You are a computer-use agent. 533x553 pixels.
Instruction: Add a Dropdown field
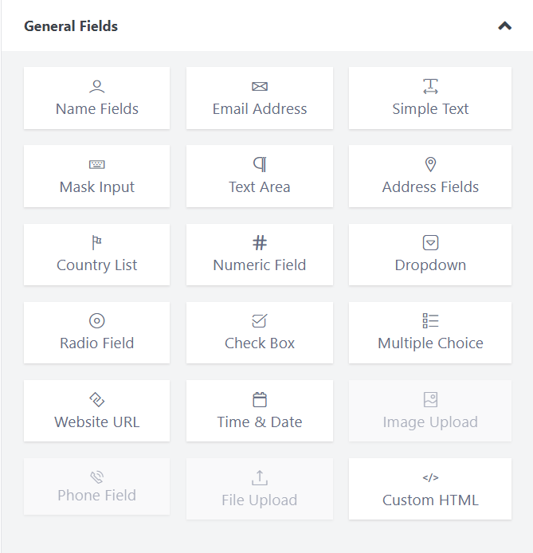(x=430, y=254)
